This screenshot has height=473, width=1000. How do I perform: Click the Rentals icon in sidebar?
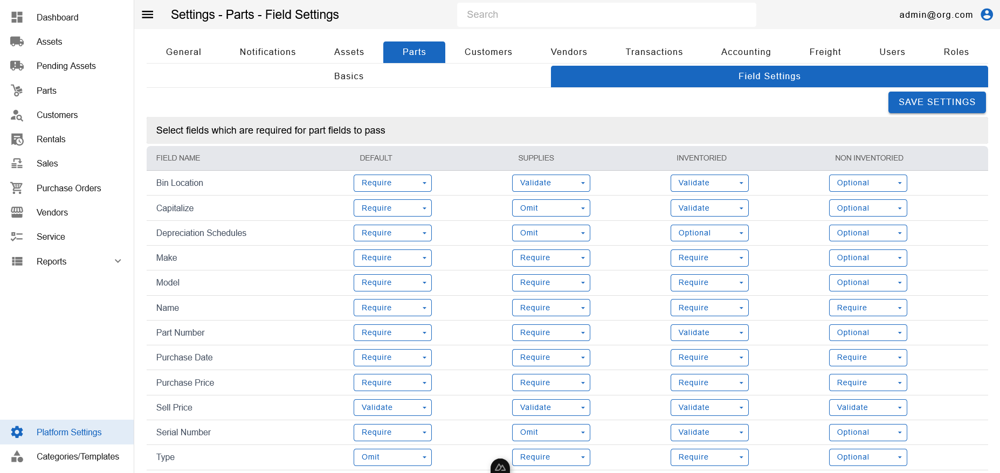point(17,139)
